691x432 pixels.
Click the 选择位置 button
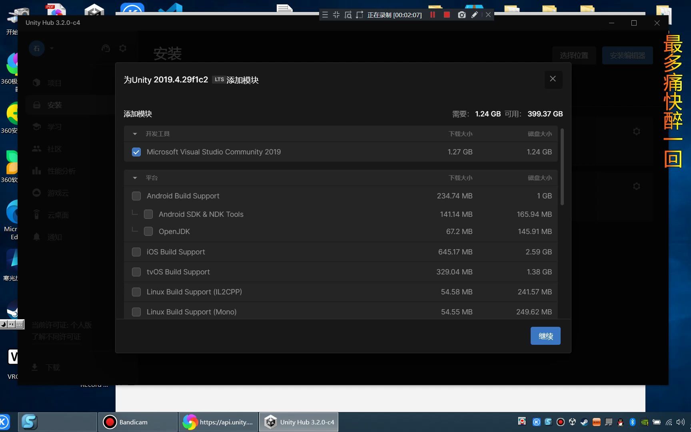pyautogui.click(x=574, y=56)
